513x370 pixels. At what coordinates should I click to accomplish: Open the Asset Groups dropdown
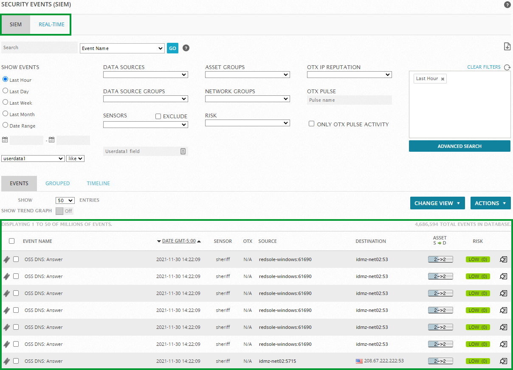(x=248, y=75)
